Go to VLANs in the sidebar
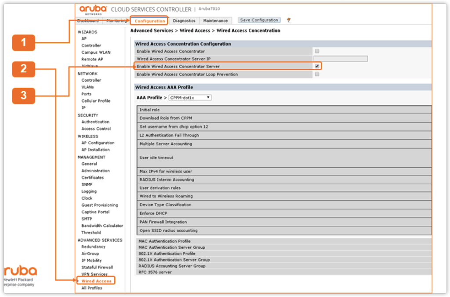Screen dimensions: 450x297 click(x=87, y=87)
